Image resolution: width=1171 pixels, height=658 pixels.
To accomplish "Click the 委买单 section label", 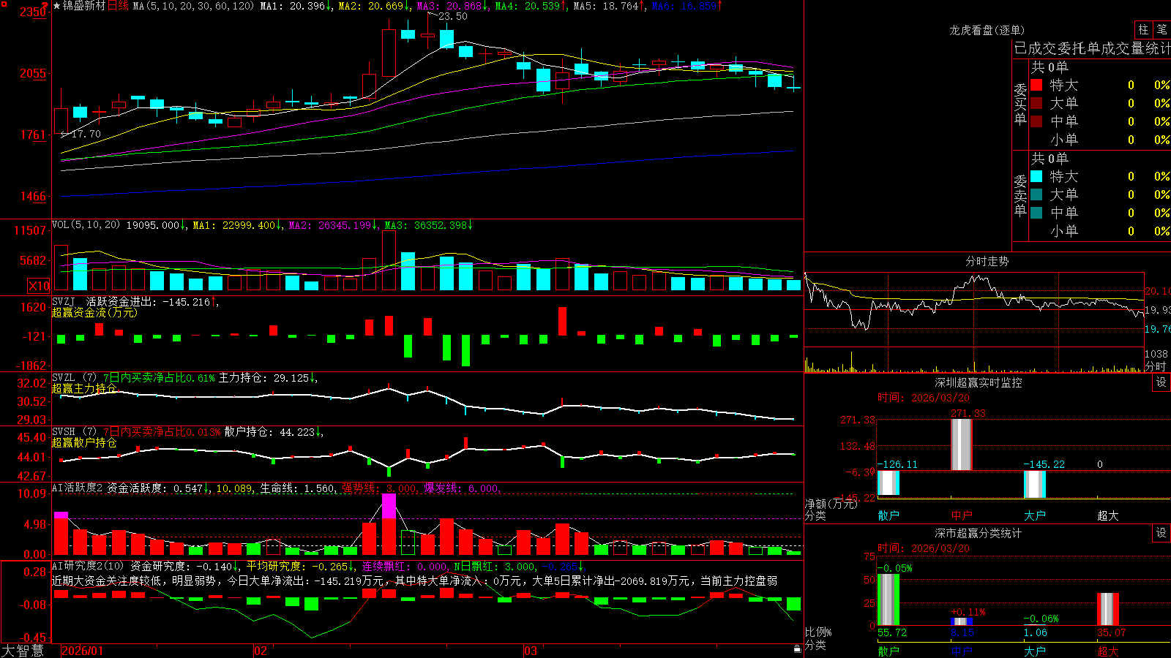I will tap(1020, 104).
